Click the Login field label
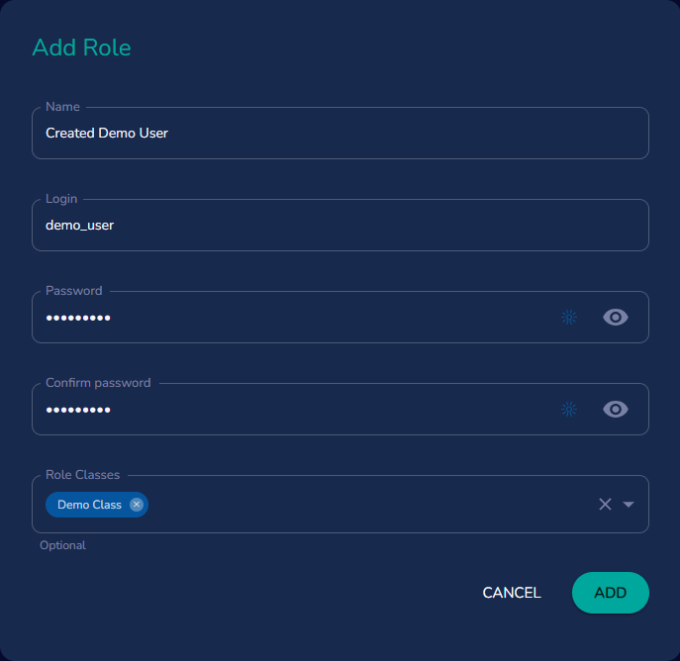Screen dimensions: 680x661 (x=61, y=199)
